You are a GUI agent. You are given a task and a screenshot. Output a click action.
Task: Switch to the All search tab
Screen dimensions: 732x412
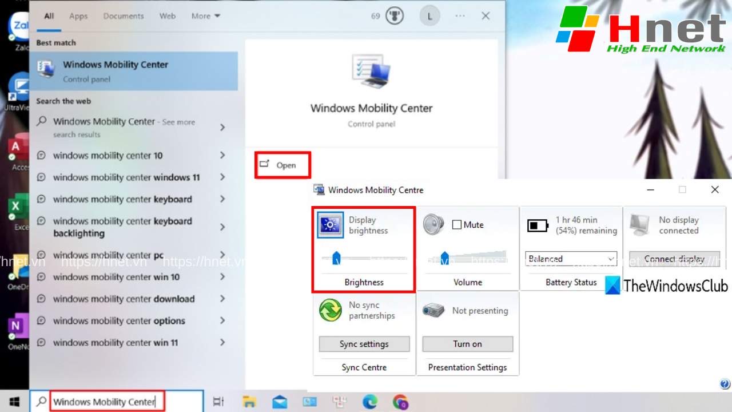(49, 16)
